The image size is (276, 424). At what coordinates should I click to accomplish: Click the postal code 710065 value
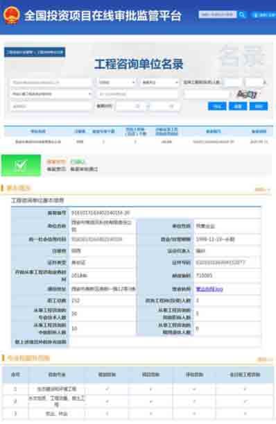coord(204,275)
